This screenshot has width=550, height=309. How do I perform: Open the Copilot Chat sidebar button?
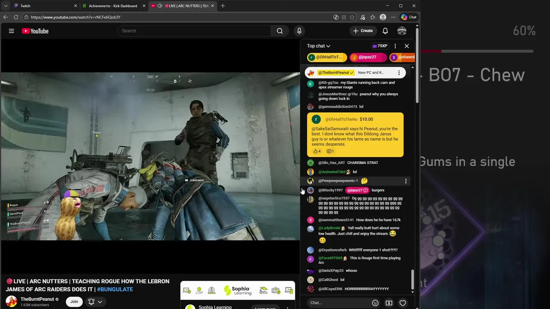(409, 17)
